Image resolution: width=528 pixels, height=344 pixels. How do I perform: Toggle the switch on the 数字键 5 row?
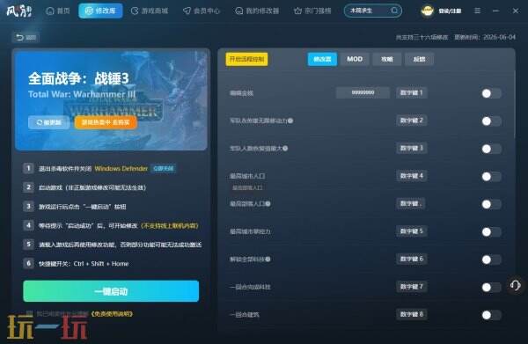(491, 231)
